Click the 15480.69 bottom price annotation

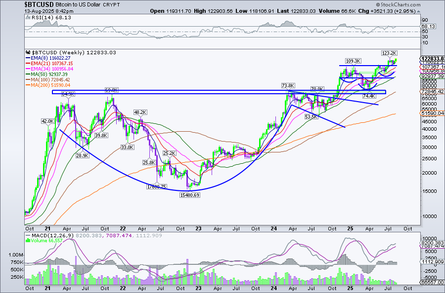point(189,195)
